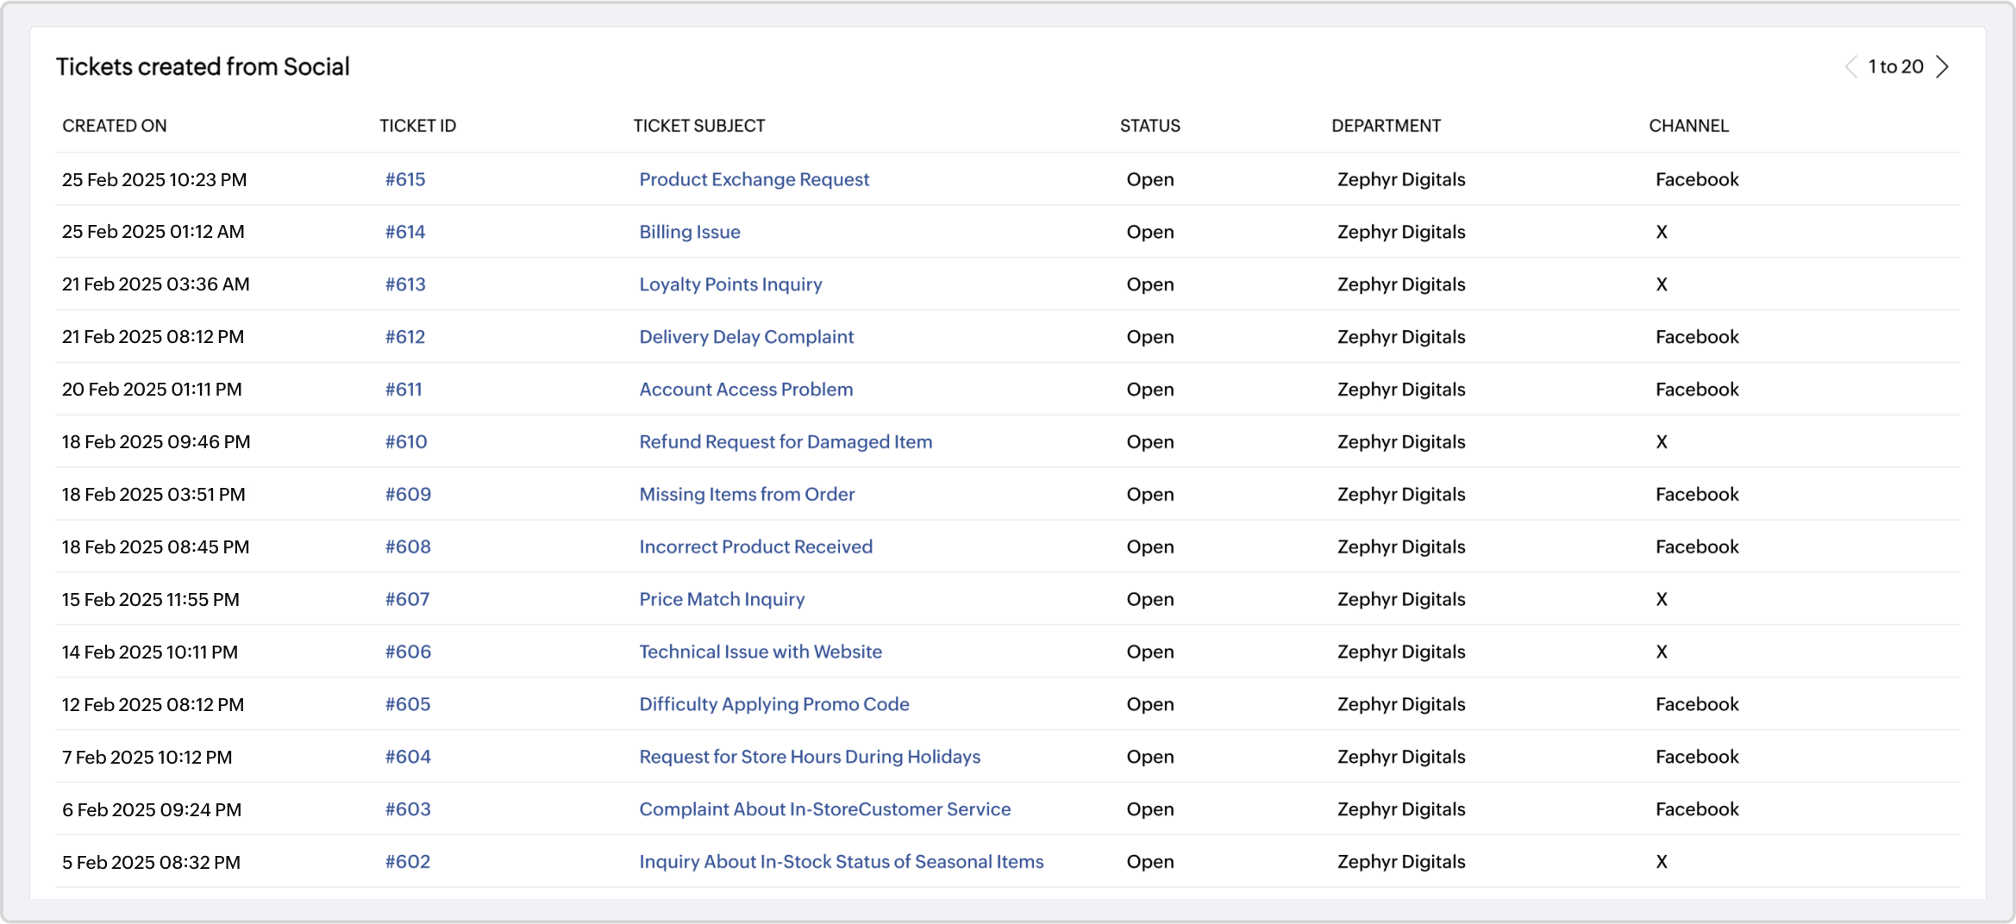Image resolution: width=2016 pixels, height=924 pixels.
Task: Click the Channel column header
Action: coord(1688,126)
